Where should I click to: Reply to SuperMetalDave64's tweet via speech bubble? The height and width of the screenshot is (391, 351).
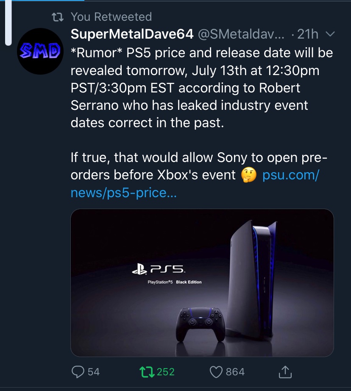[x=78, y=372]
